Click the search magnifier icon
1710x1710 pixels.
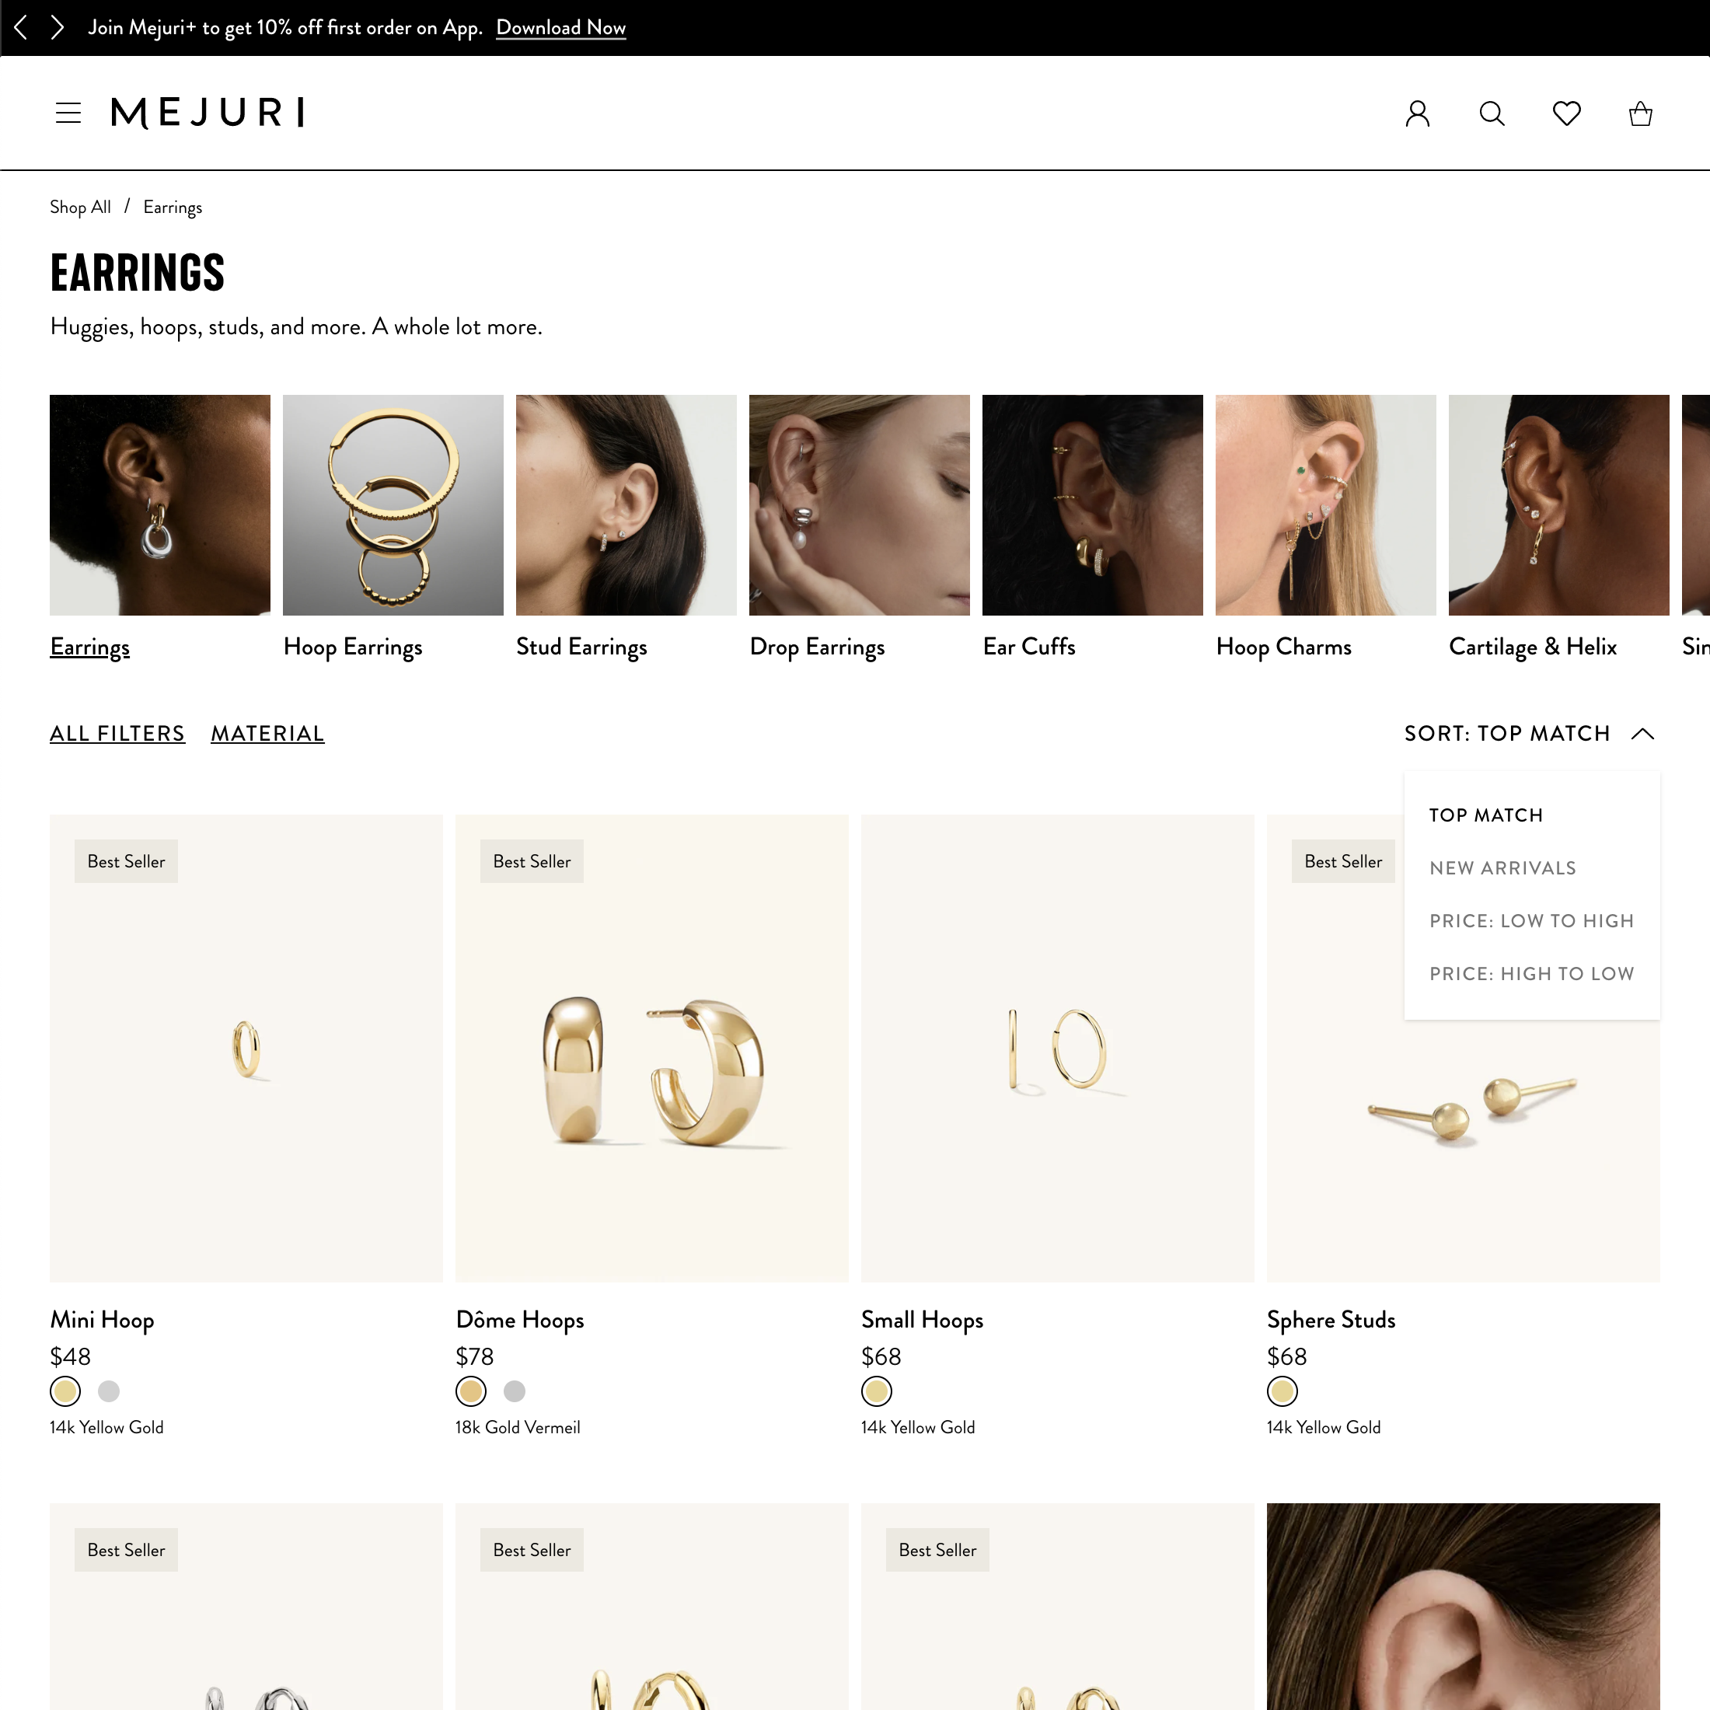1492,113
